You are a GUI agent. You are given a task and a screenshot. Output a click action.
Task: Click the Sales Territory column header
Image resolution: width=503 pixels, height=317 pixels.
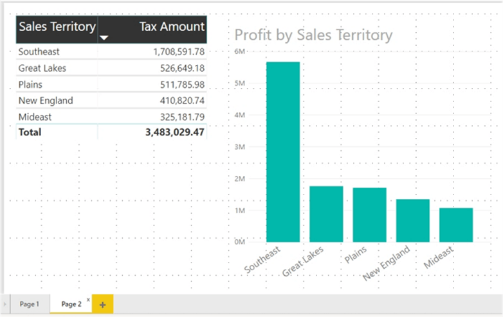pyautogui.click(x=57, y=26)
